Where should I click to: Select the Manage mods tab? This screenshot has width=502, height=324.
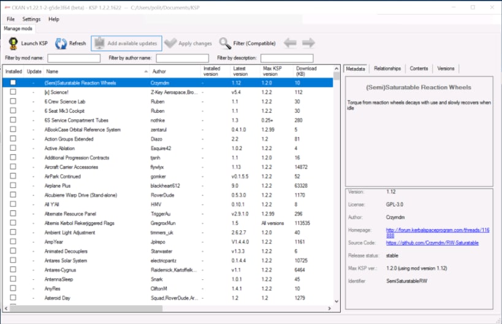pos(18,28)
